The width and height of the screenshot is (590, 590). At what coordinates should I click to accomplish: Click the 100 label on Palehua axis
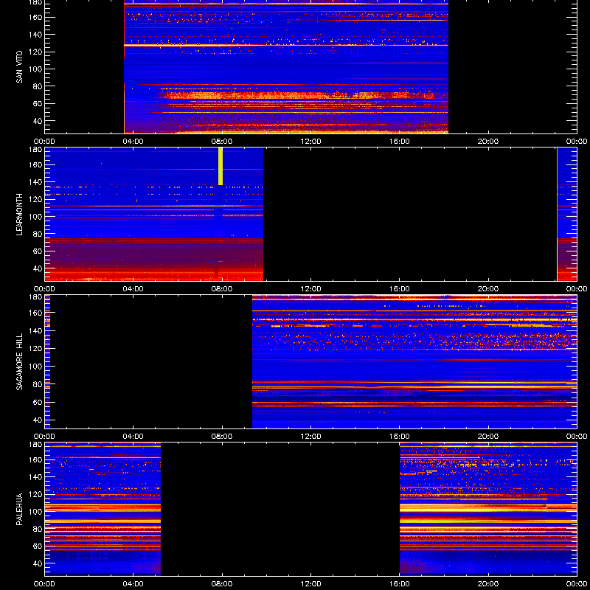35,512
